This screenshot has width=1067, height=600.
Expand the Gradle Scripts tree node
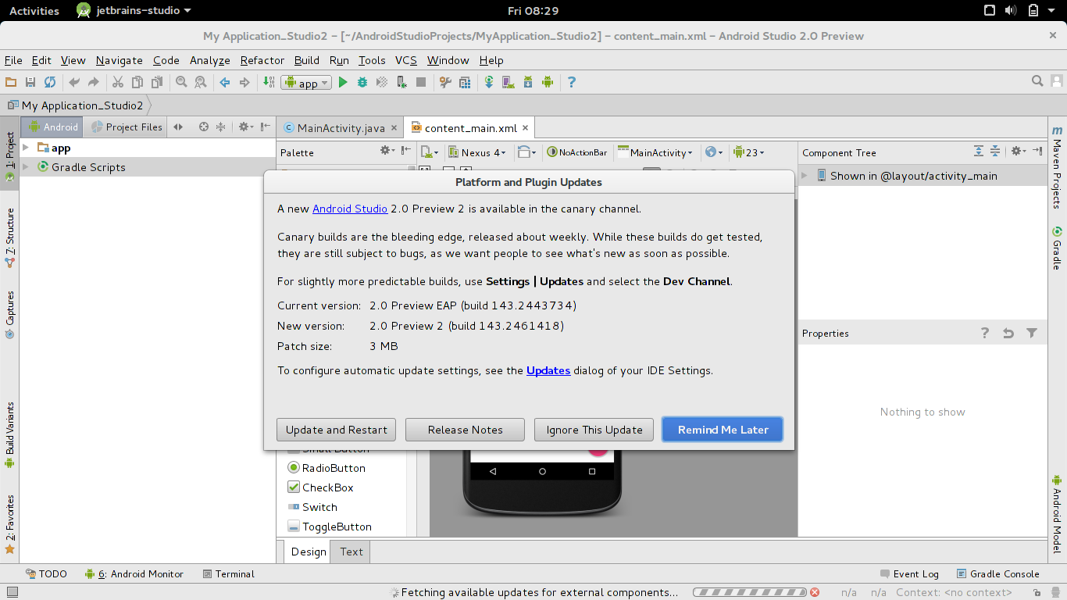coord(26,167)
